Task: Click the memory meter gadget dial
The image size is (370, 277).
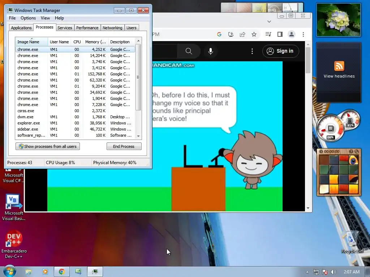Action: [x=350, y=120]
